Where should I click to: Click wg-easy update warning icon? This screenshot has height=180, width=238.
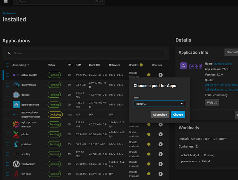149,174
